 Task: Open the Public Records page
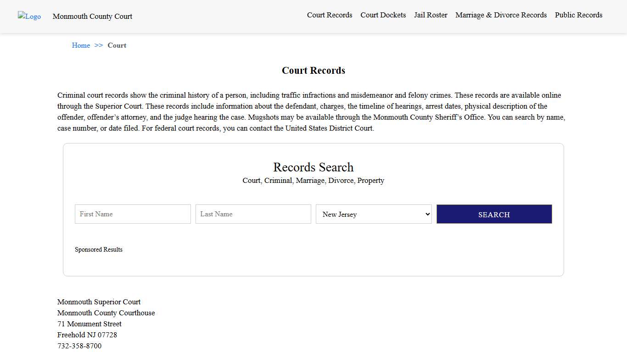(x=578, y=15)
